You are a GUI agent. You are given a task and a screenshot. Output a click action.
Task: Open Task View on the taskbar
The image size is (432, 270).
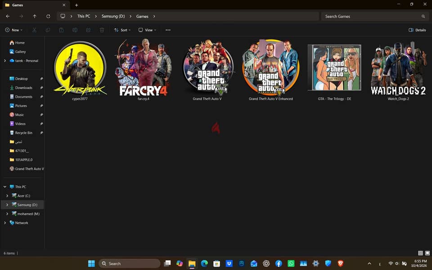pyautogui.click(x=167, y=263)
